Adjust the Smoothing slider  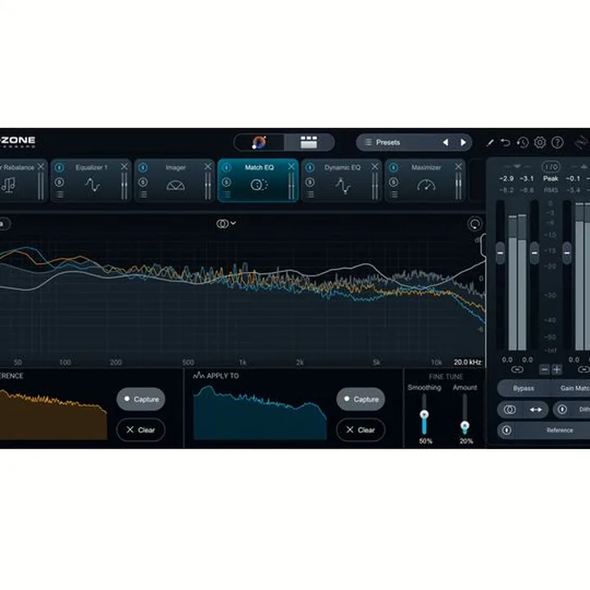(424, 415)
